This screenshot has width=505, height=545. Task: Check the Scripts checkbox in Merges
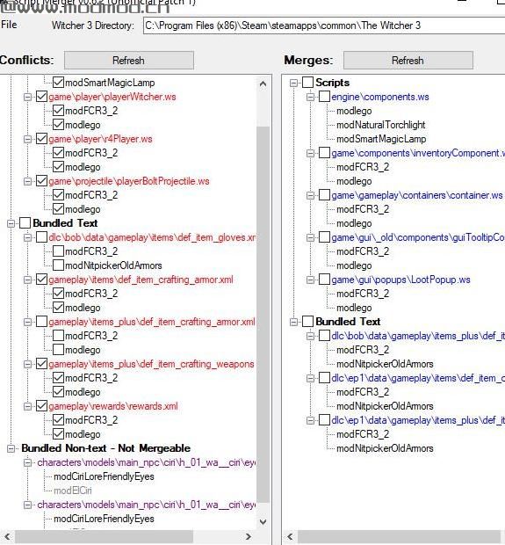coord(307,83)
